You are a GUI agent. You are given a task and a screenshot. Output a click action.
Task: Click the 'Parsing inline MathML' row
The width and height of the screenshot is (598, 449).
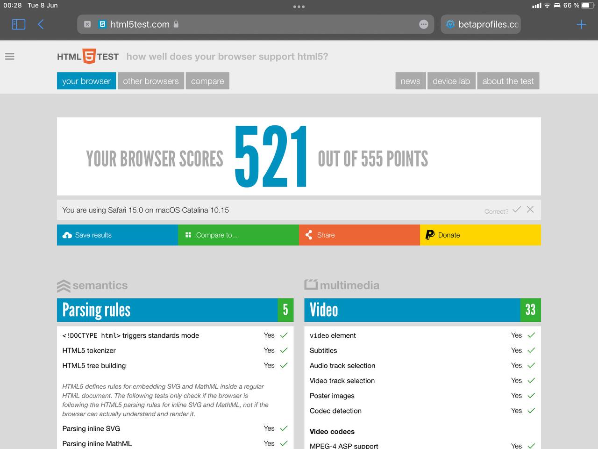click(175, 443)
